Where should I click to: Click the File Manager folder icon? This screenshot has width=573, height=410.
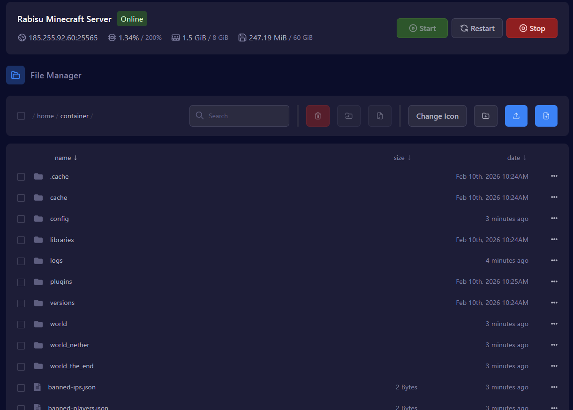[15, 75]
